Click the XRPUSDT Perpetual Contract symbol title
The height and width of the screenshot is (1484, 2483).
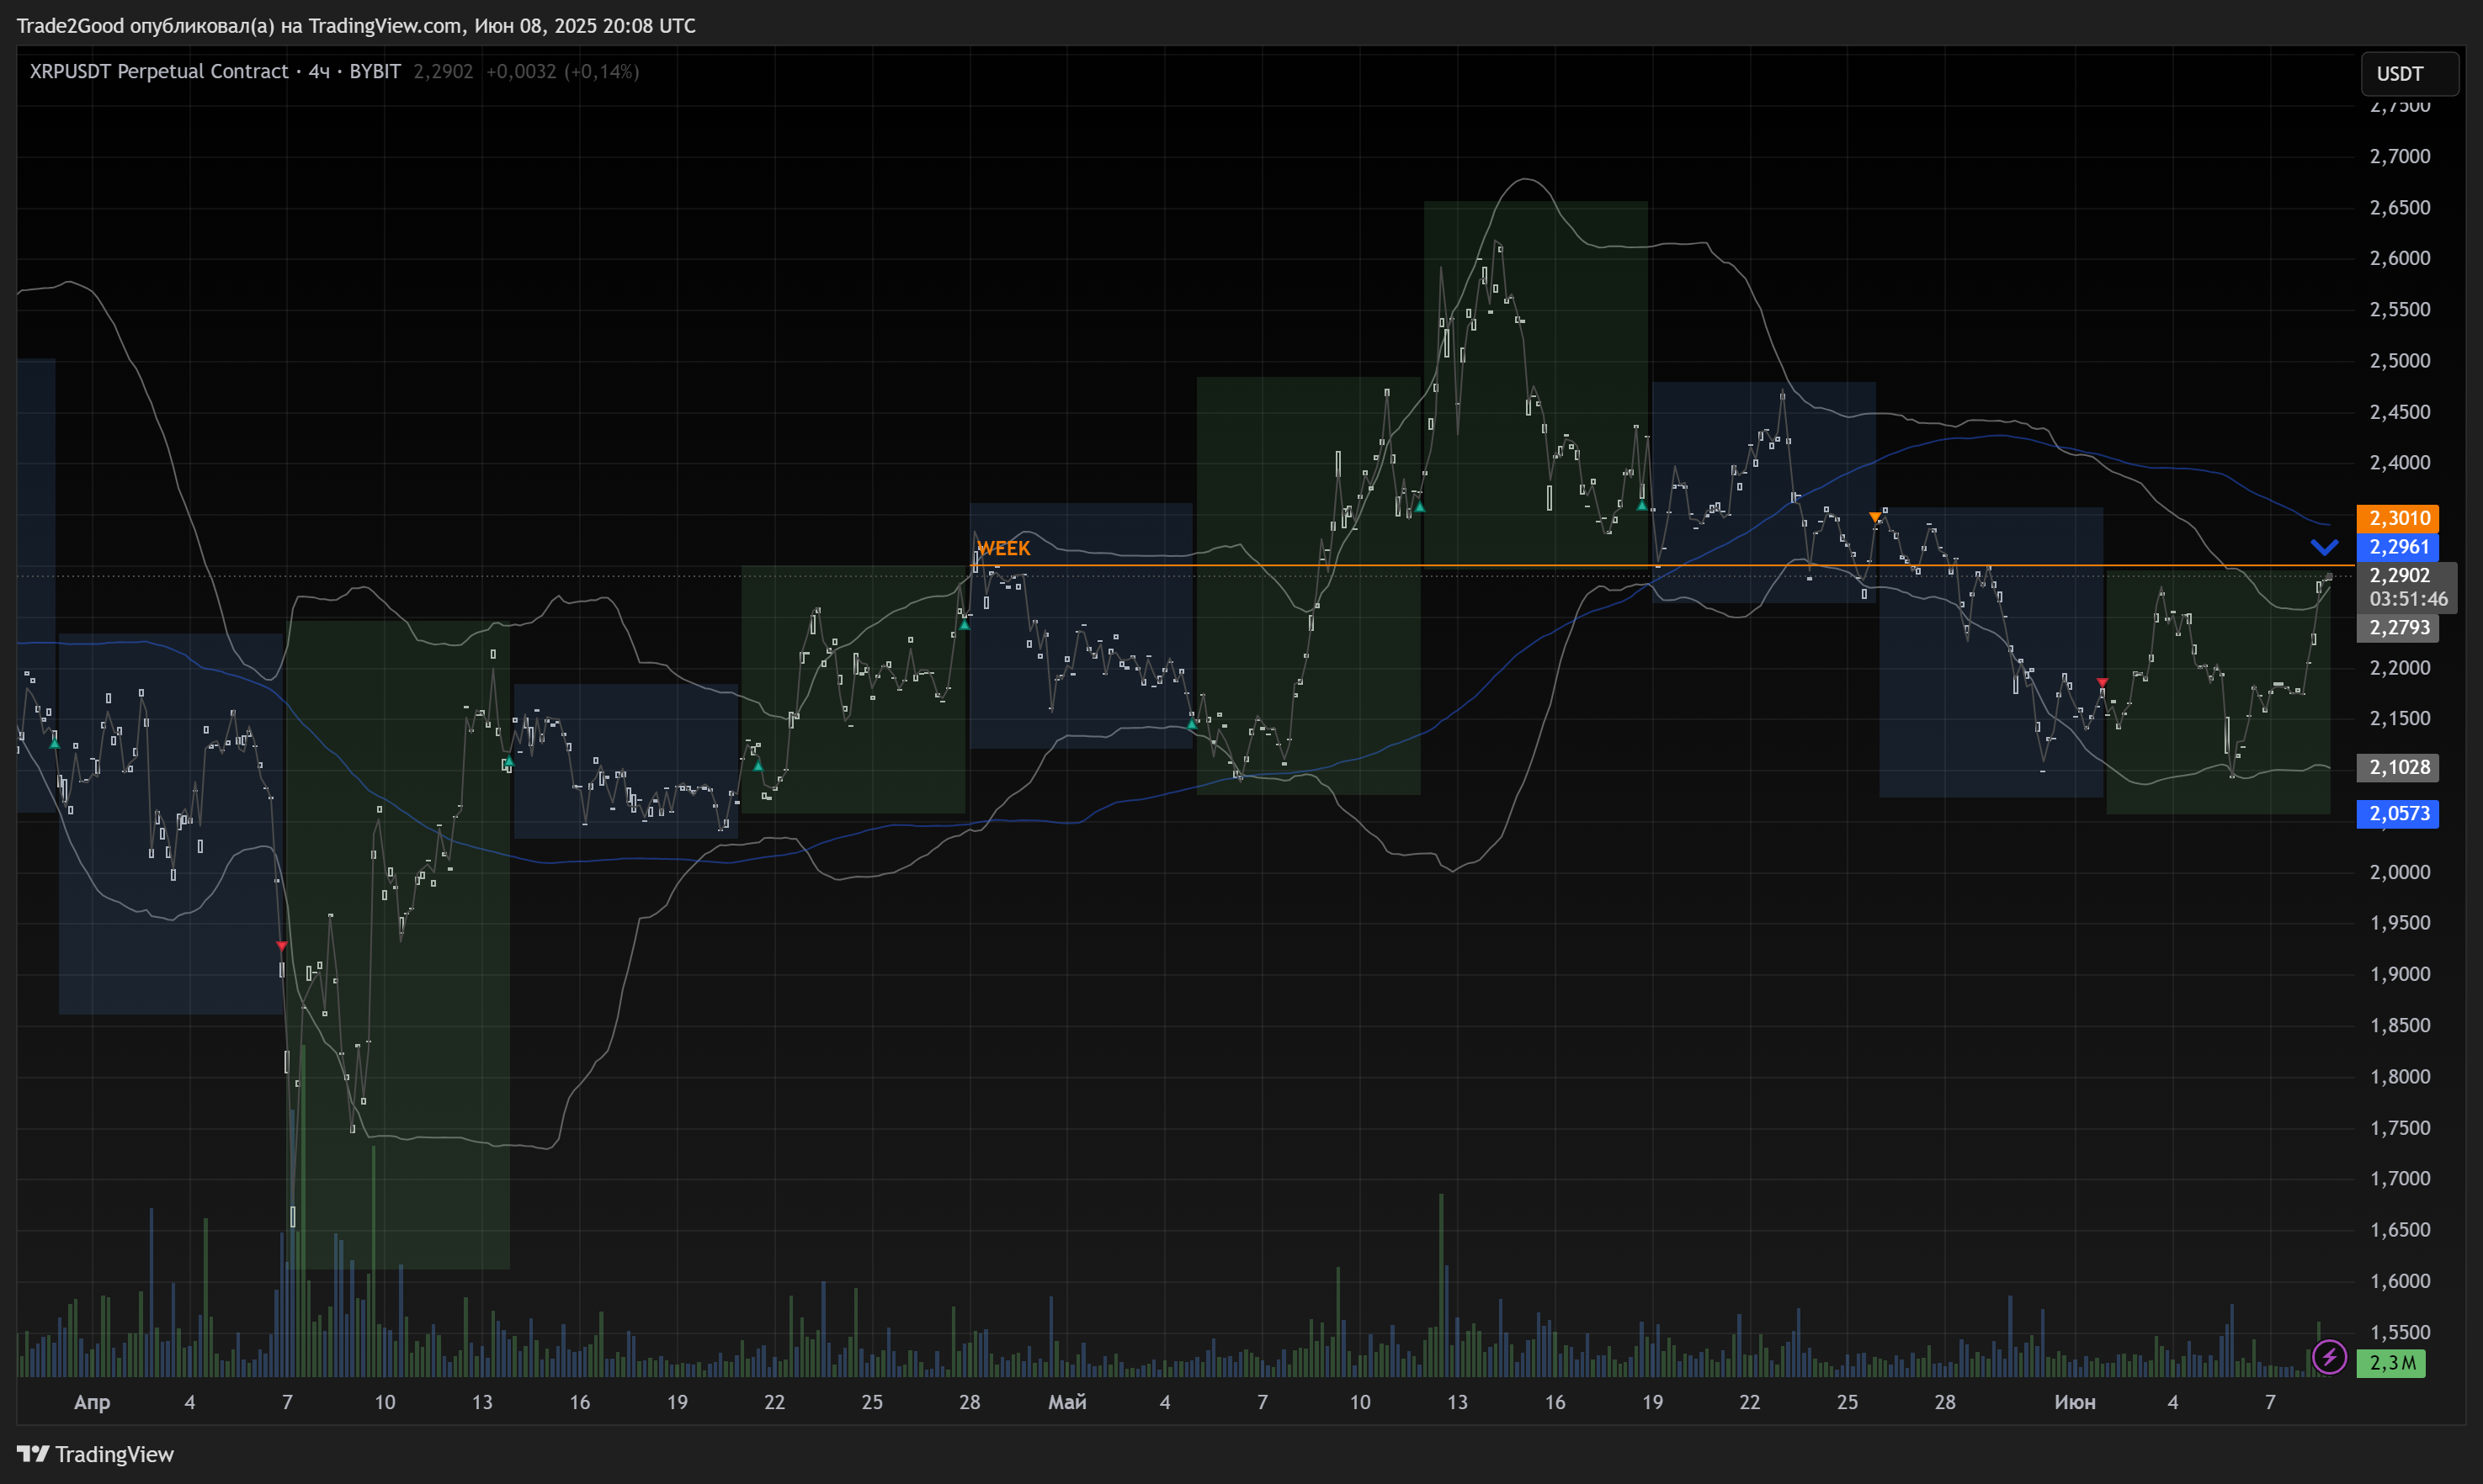pos(159,71)
